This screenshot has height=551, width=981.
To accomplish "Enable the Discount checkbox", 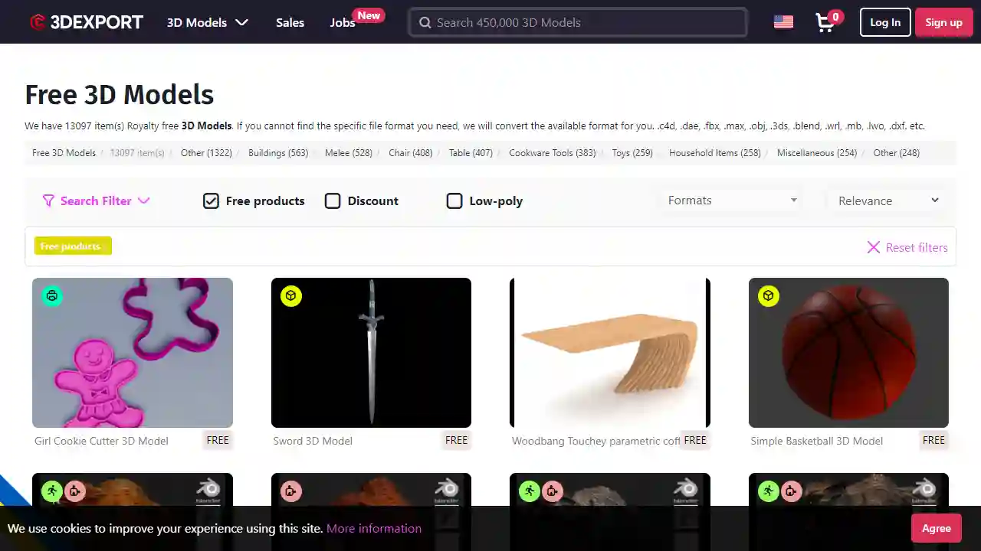I will 333,201.
